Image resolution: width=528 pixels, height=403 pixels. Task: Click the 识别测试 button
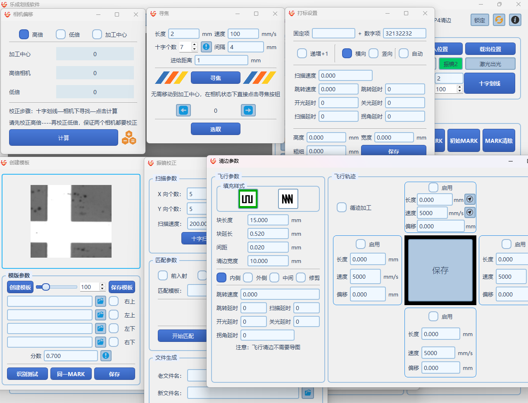click(x=27, y=374)
